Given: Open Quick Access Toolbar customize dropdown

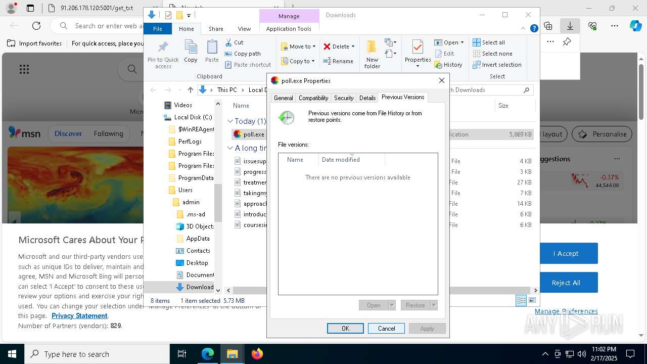Looking at the screenshot, I should (189, 16).
